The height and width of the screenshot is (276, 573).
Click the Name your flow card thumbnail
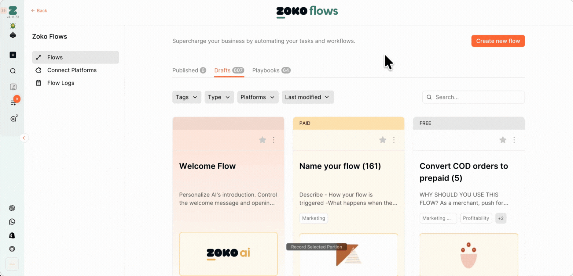(x=348, y=255)
